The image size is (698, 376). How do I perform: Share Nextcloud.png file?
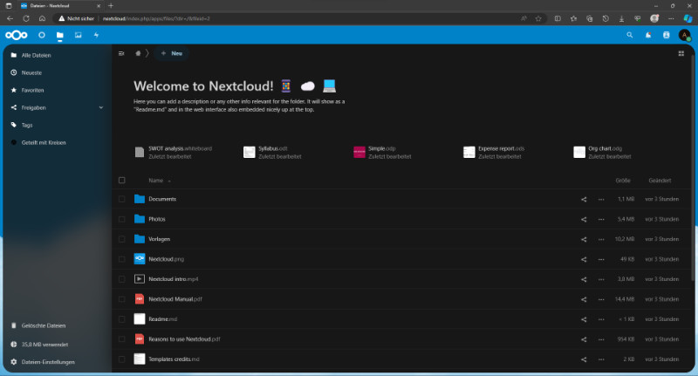coord(584,259)
